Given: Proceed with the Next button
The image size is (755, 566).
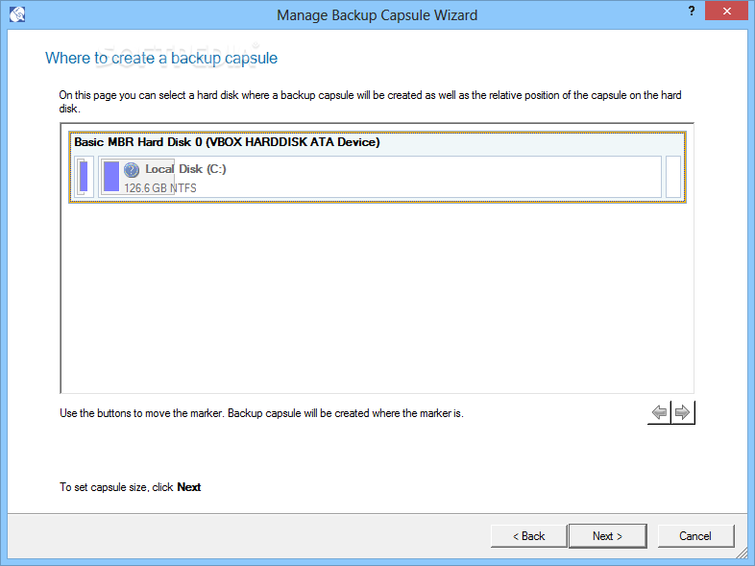Looking at the screenshot, I should [x=607, y=536].
